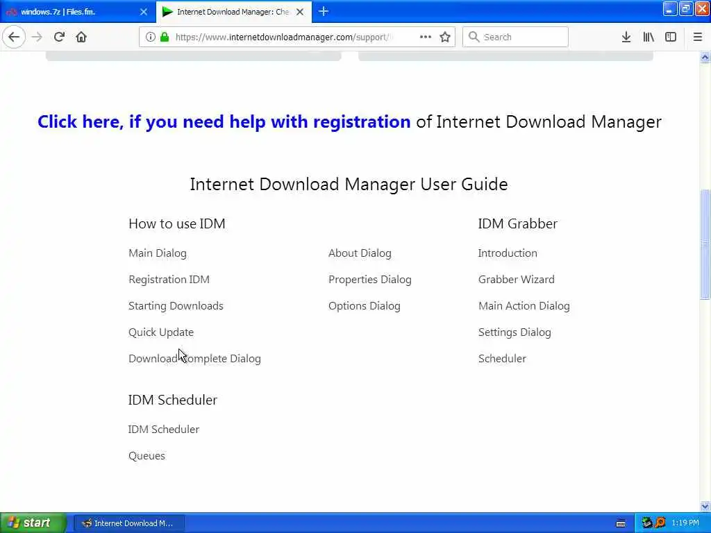
Task: Open the Queues link
Action: point(147,455)
